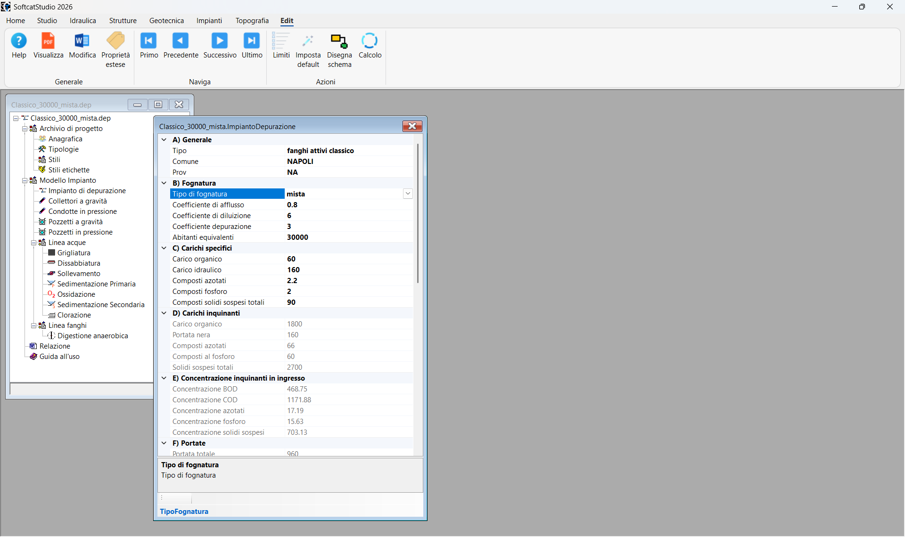
Task: Edit Abitanti equivalenti value 30000
Action: click(349, 237)
